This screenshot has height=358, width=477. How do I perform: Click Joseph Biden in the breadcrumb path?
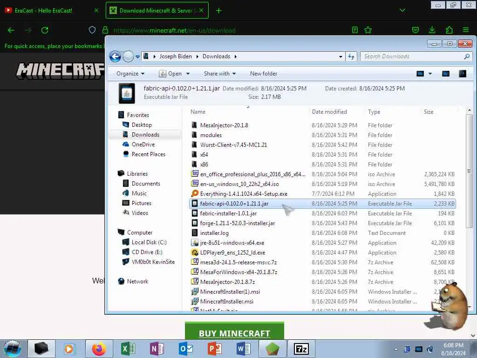tap(176, 56)
